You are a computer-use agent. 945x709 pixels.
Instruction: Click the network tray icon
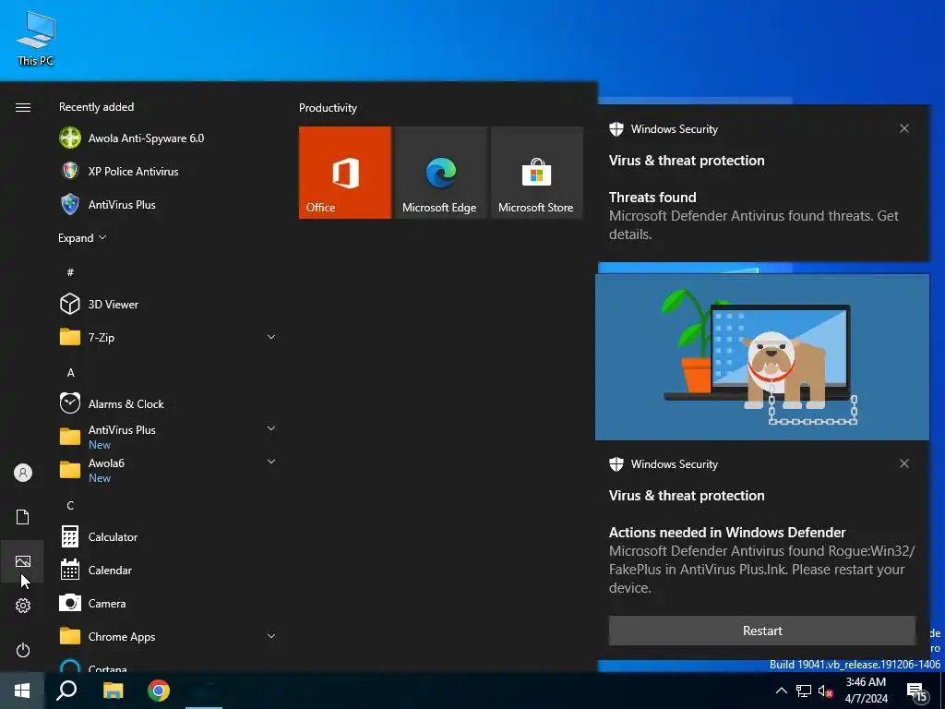click(x=804, y=691)
